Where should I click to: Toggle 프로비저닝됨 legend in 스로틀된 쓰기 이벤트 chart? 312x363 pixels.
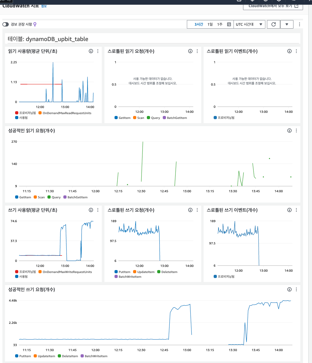[x=224, y=276]
